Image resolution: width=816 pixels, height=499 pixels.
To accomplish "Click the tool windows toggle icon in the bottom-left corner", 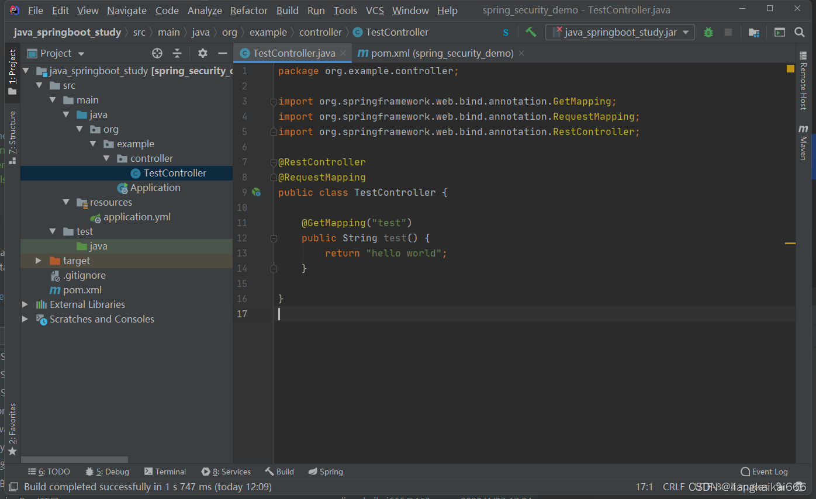I will pos(12,487).
